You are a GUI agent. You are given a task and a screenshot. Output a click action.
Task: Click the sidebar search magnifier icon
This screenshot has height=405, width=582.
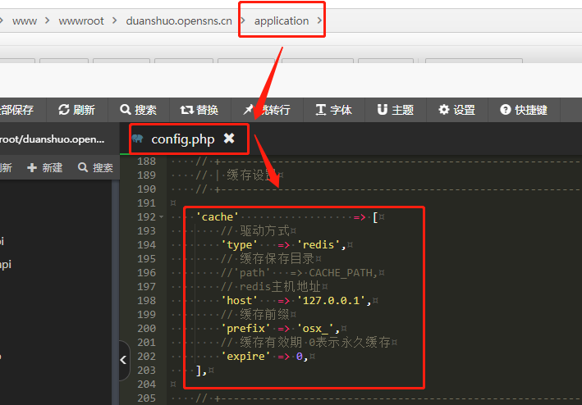point(83,167)
